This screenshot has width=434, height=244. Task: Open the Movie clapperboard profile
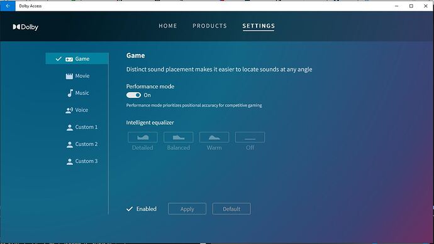click(x=77, y=76)
